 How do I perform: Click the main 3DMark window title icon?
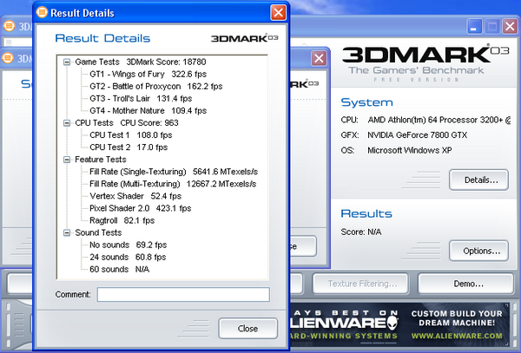pos(9,26)
